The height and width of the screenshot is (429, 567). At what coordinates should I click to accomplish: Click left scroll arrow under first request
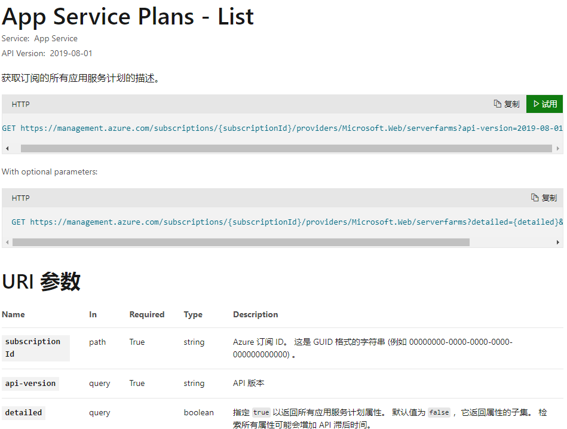pyautogui.click(x=7, y=148)
